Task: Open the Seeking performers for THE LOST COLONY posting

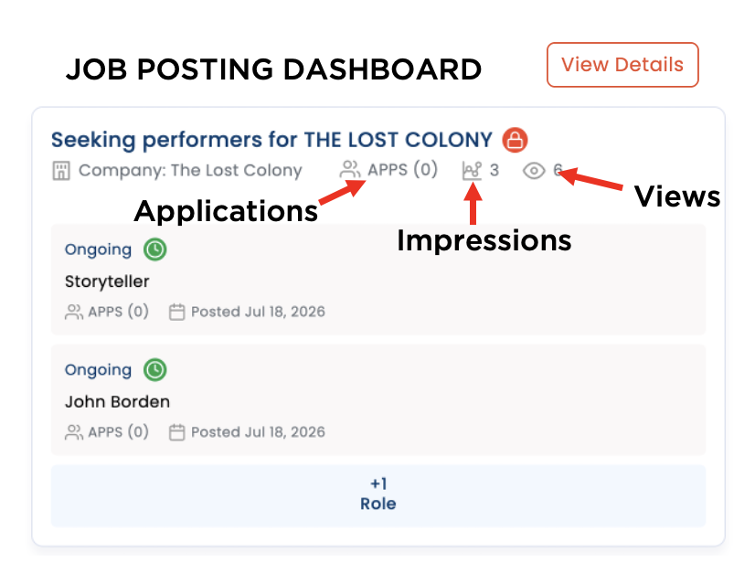Action: [271, 140]
